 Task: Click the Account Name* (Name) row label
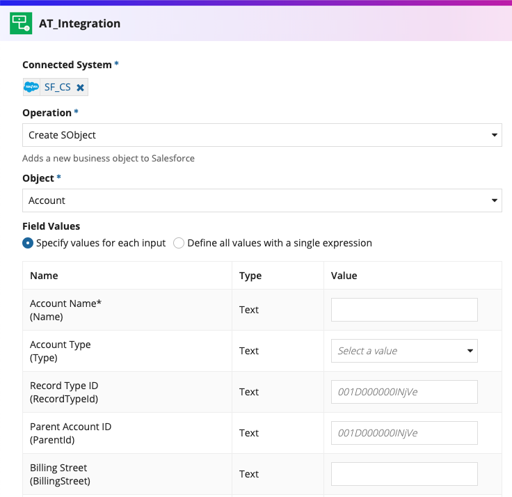pos(65,310)
